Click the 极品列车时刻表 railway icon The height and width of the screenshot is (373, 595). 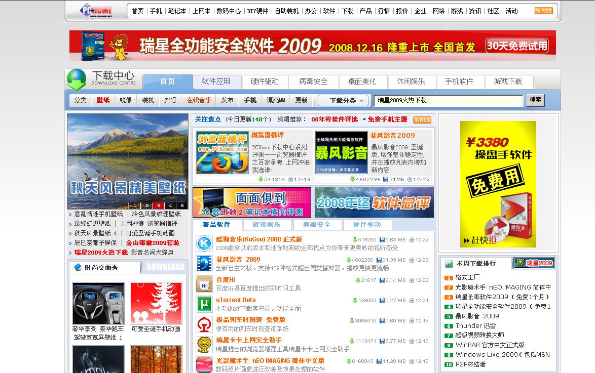pyautogui.click(x=204, y=324)
